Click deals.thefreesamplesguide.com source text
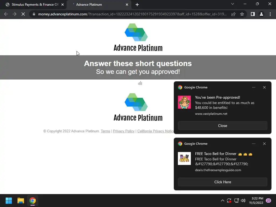Image resolution: width=276 pixels, height=207 pixels. (x=218, y=170)
